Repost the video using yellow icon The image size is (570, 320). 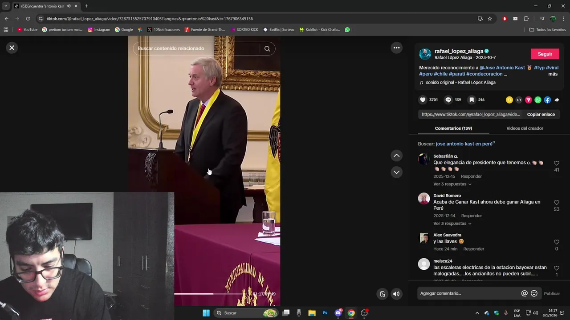click(509, 100)
